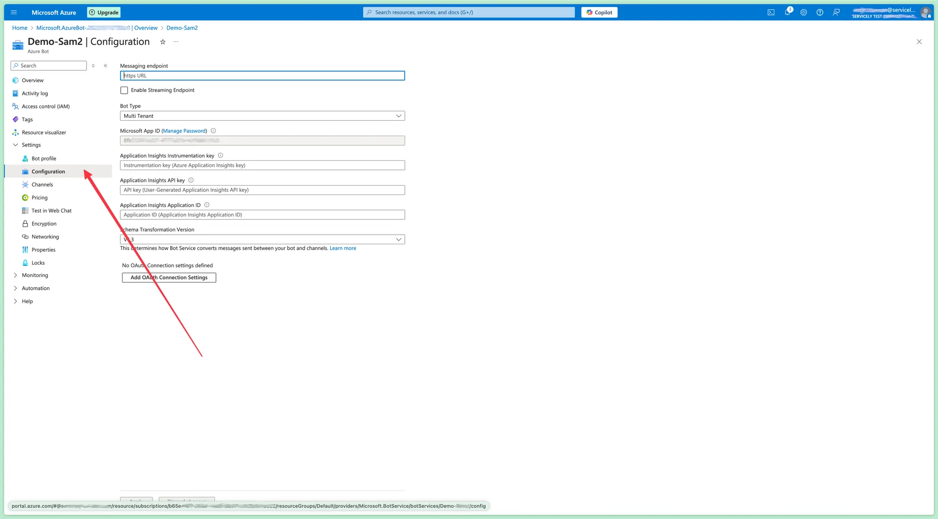
Task: Open the Schema Transformation Version dropdown
Action: (x=262, y=239)
